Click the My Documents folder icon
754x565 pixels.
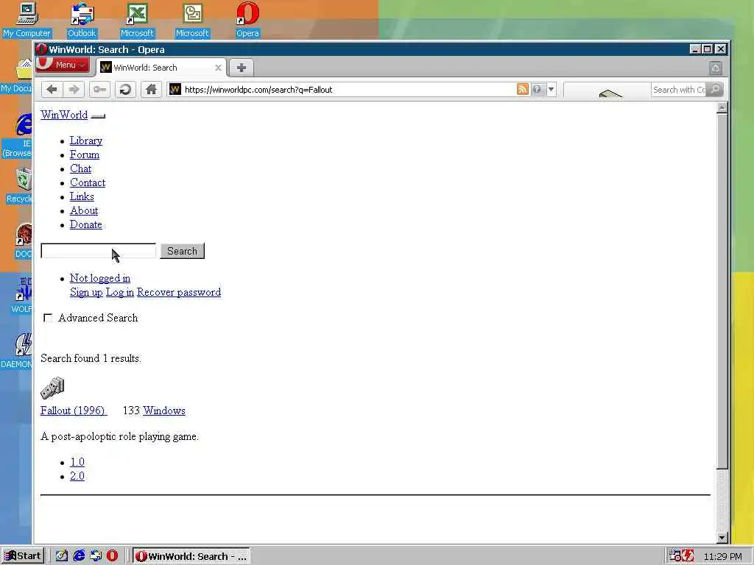pos(19,76)
